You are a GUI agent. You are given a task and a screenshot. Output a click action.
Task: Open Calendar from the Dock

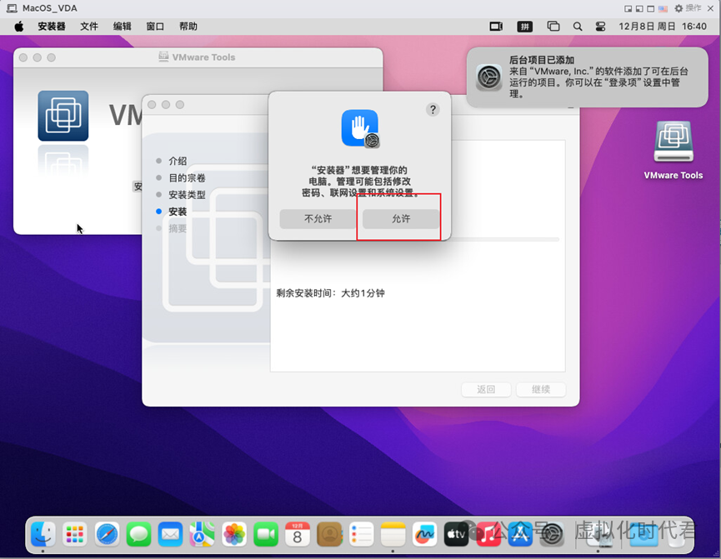[x=298, y=534]
